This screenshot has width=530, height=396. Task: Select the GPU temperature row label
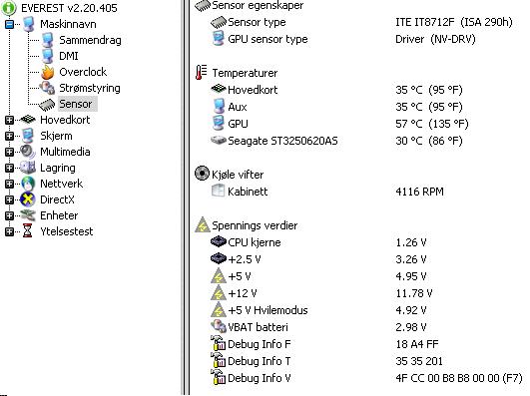pyautogui.click(x=238, y=124)
